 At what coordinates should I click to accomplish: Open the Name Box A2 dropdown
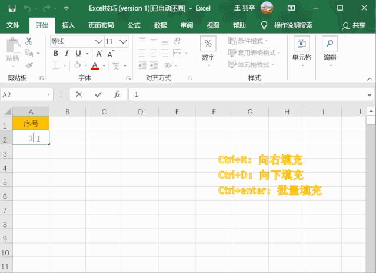(x=48, y=94)
